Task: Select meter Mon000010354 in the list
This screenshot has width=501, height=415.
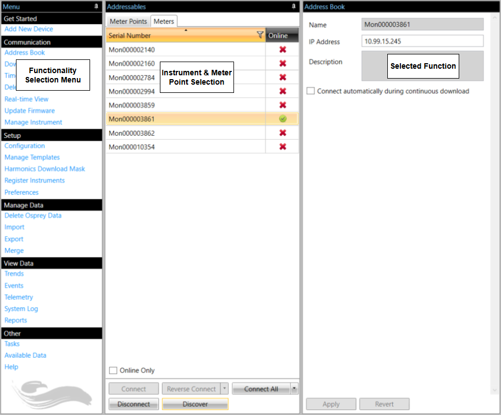Action: tap(202, 147)
